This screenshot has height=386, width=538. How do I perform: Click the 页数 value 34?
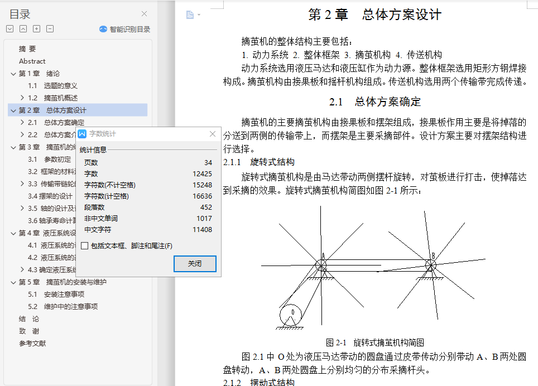click(208, 162)
